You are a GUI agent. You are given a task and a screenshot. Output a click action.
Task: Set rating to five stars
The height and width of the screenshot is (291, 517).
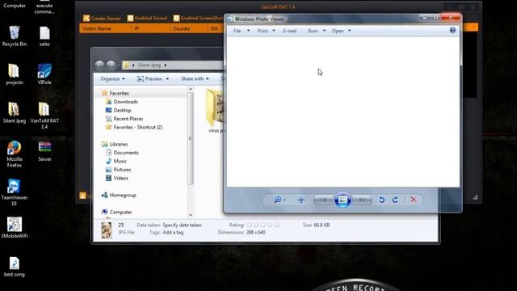pyautogui.click(x=277, y=225)
